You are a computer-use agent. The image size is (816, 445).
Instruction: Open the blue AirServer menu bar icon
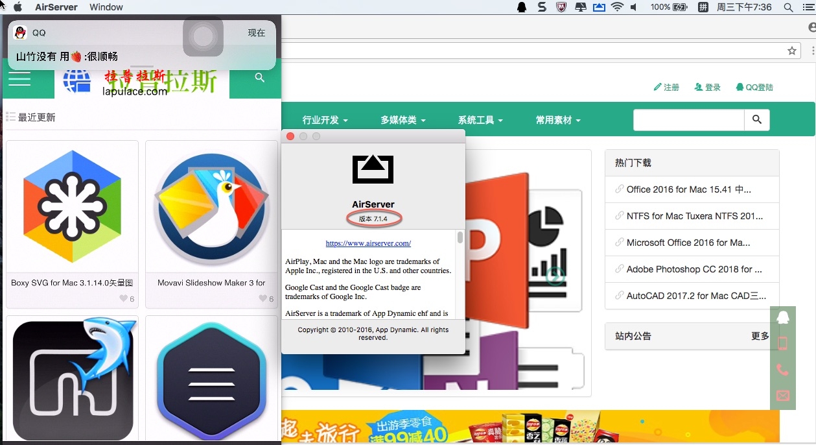[599, 7]
